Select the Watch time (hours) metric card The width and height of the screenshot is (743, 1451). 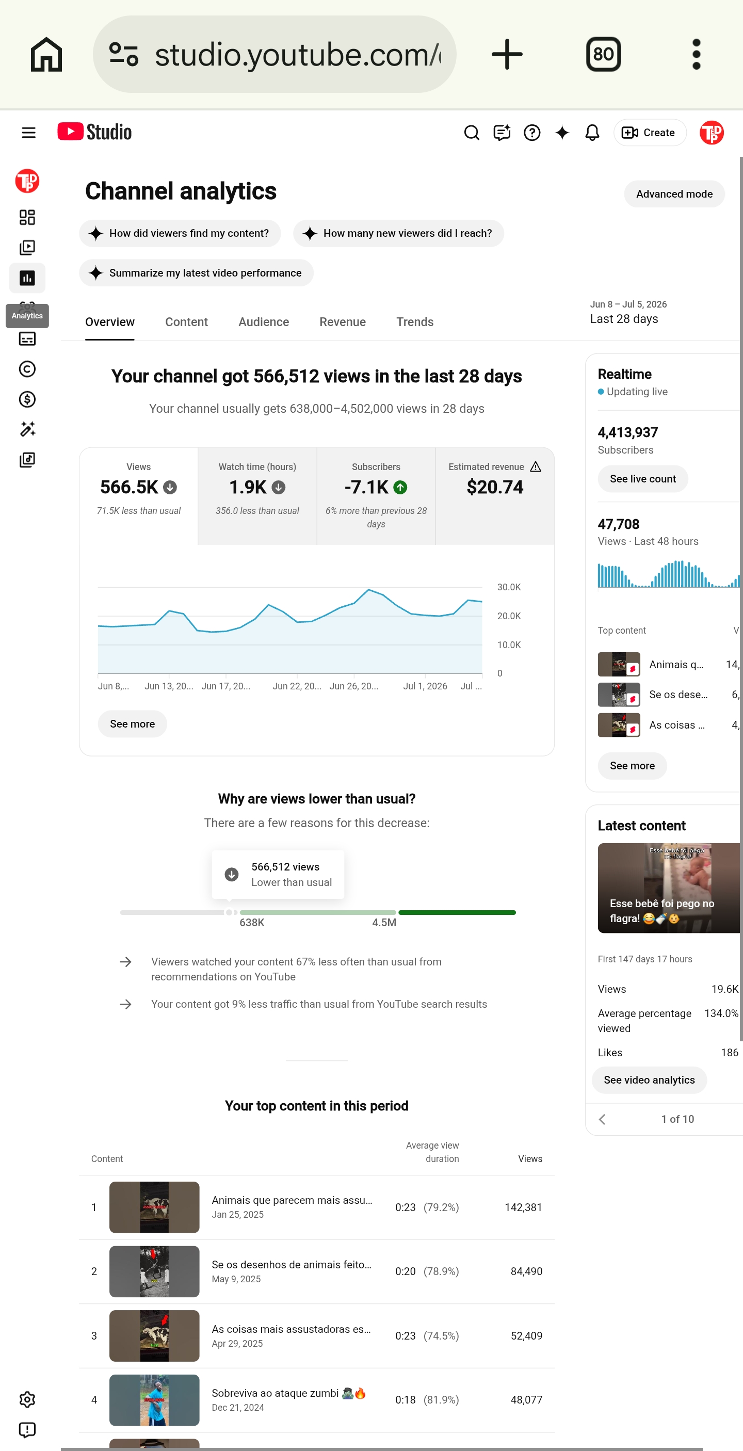[257, 496]
